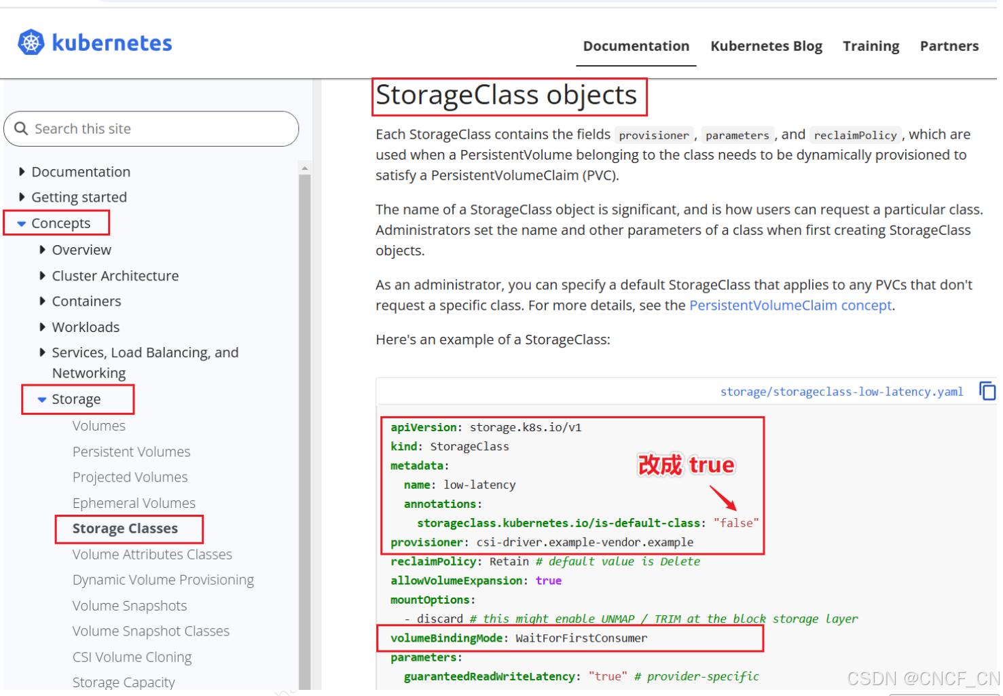Click the low-latency name value
This screenshot has height=696, width=1003.
coord(479,485)
